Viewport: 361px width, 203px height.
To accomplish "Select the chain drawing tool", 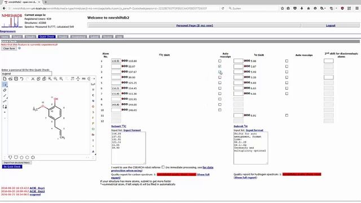I will point(5,101).
